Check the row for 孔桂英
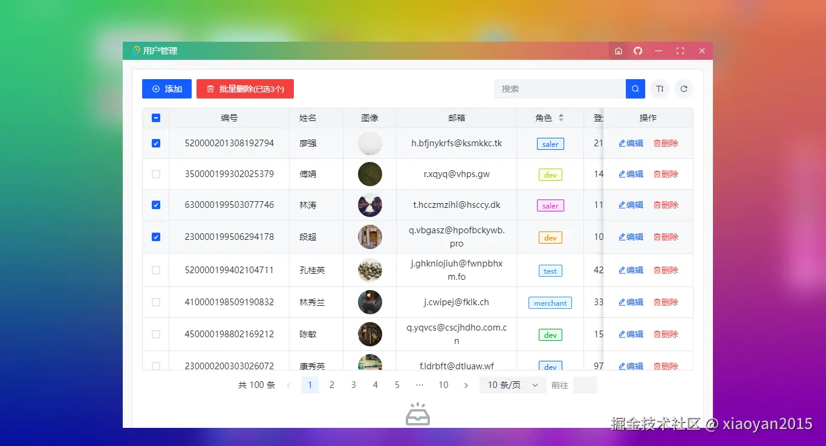 click(156, 270)
